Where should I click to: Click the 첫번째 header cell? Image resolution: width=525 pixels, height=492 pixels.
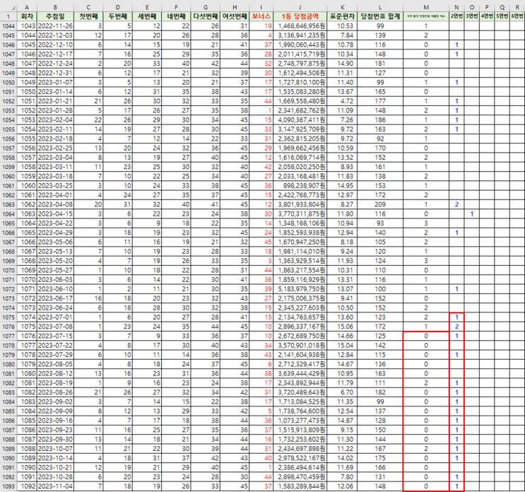[88, 16]
